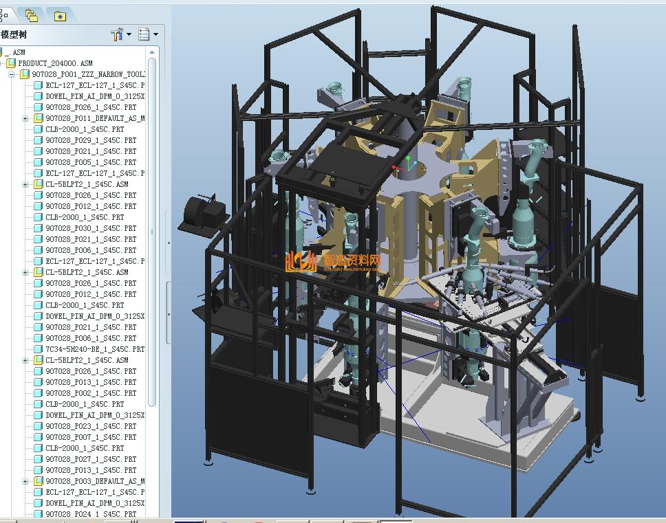The height and width of the screenshot is (523, 666).
Task: Click the part icon of 907028_P005_1_S45C.PRT
Action: click(39, 162)
